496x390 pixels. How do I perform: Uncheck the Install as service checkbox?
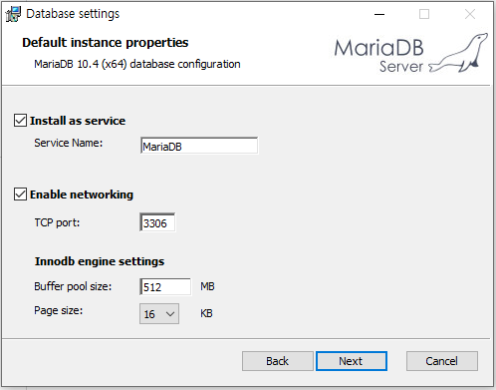pos(20,121)
